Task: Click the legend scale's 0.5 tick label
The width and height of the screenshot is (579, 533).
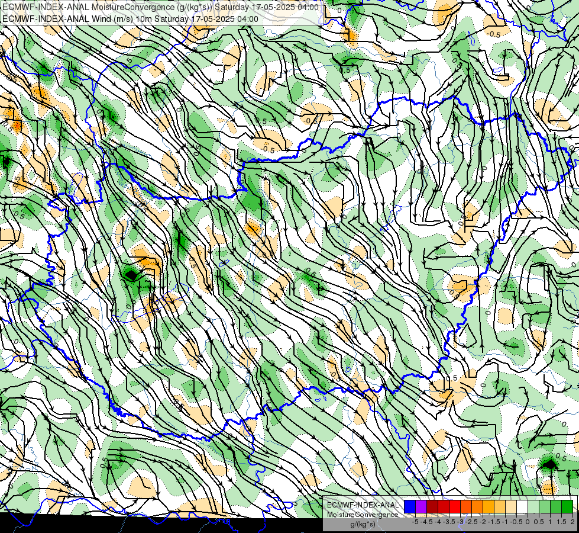Action: pyautogui.click(x=539, y=522)
